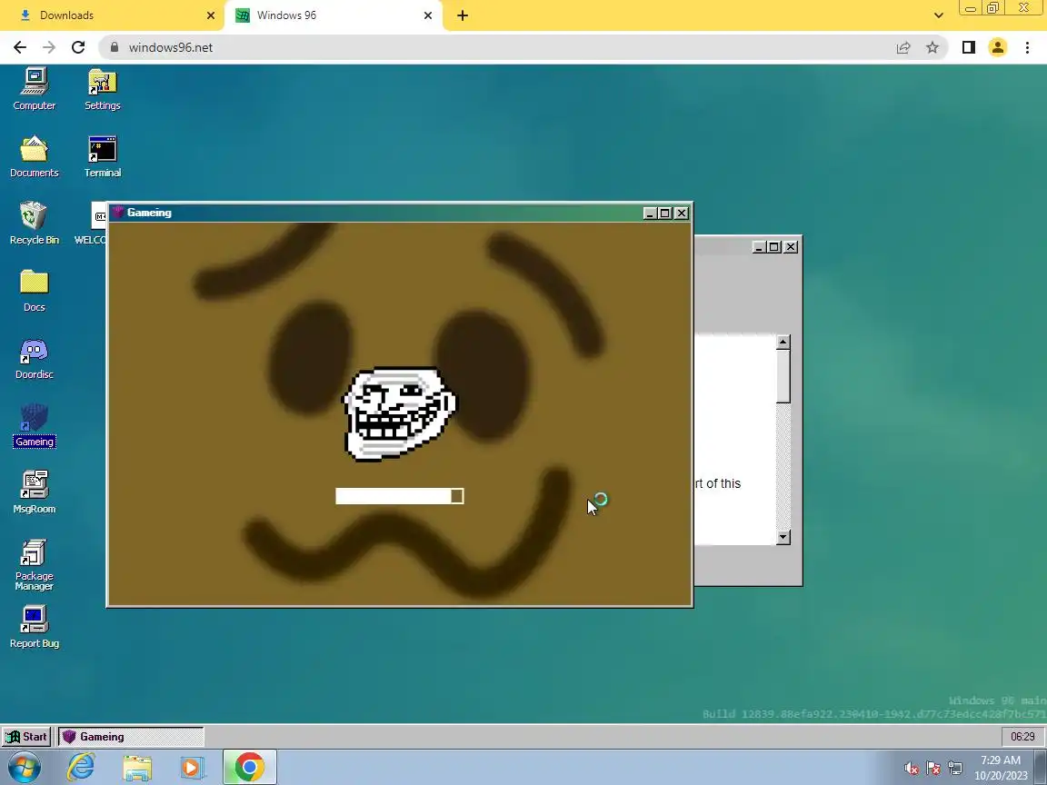Screen dimensions: 1047x785
Task: Open a new browser tab
Action: (462, 15)
